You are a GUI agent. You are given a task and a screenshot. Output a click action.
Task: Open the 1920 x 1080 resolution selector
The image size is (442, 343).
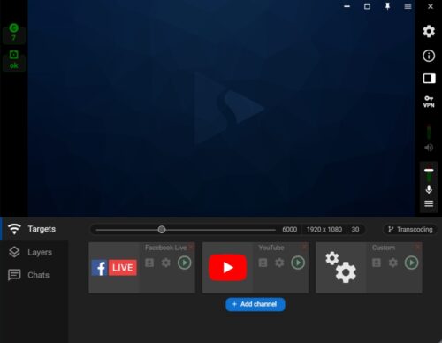click(x=324, y=230)
